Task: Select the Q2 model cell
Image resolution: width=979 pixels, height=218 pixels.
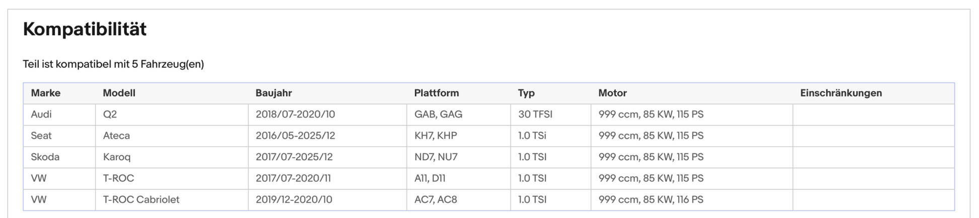Action: 172,115
